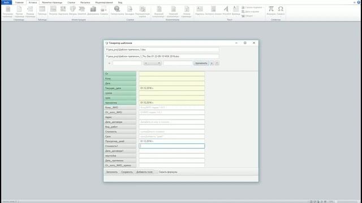The height and width of the screenshot is (203, 362).
Task: Open the Файл tab
Action: [x=6, y=2]
